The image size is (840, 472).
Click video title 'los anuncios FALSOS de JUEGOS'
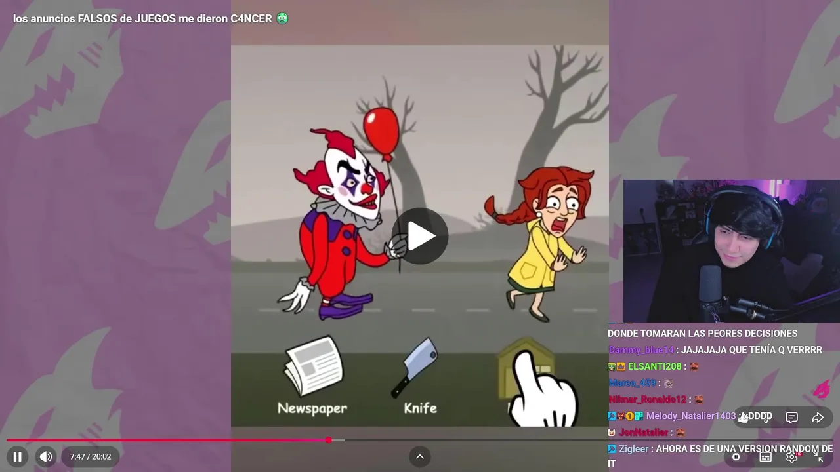click(151, 18)
